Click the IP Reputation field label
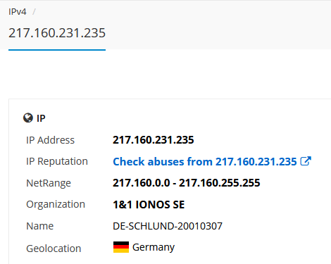 pyautogui.click(x=57, y=161)
